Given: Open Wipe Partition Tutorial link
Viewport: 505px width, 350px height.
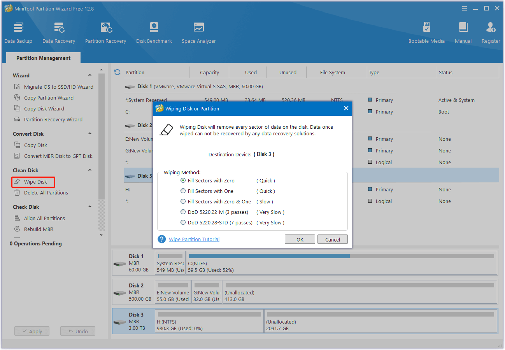Looking at the screenshot, I should tap(194, 239).
